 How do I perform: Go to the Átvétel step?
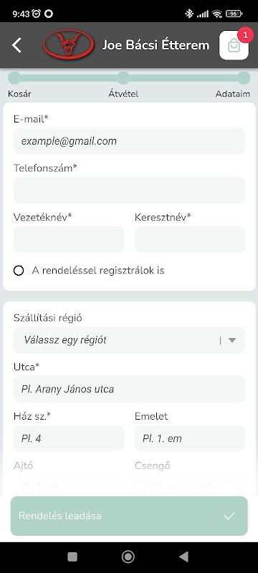click(x=123, y=78)
